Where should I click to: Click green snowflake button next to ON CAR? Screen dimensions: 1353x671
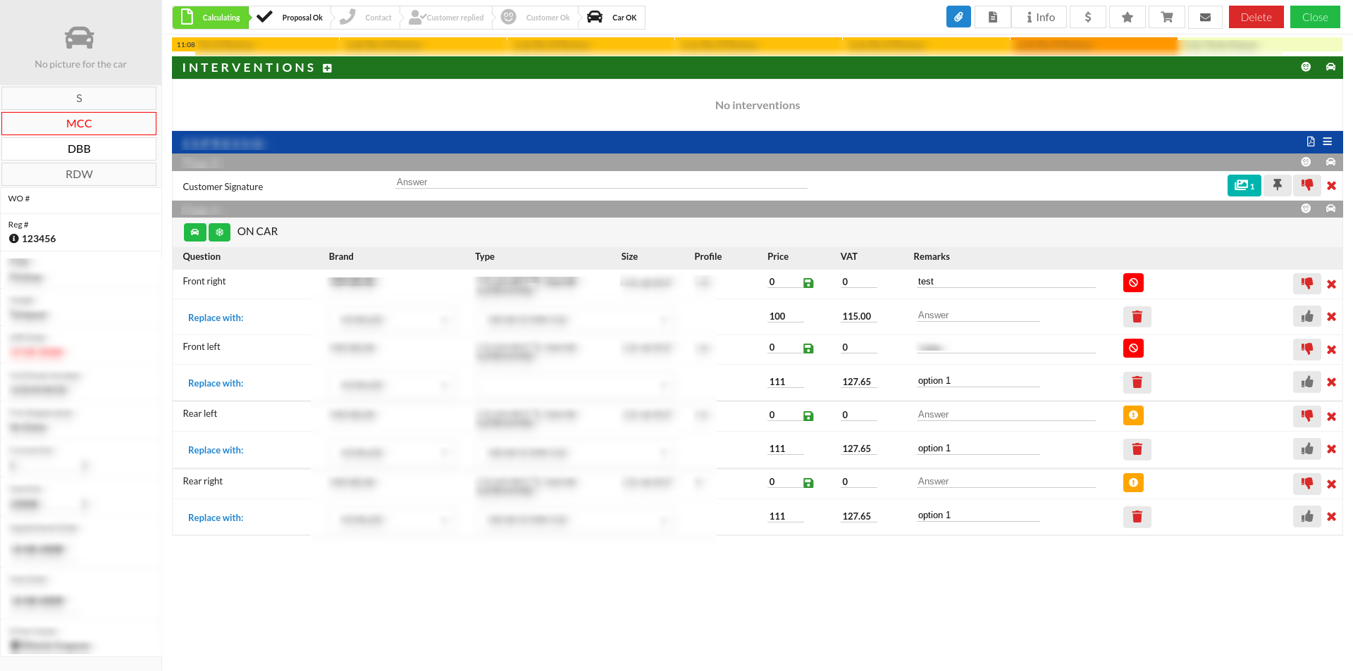(x=219, y=232)
